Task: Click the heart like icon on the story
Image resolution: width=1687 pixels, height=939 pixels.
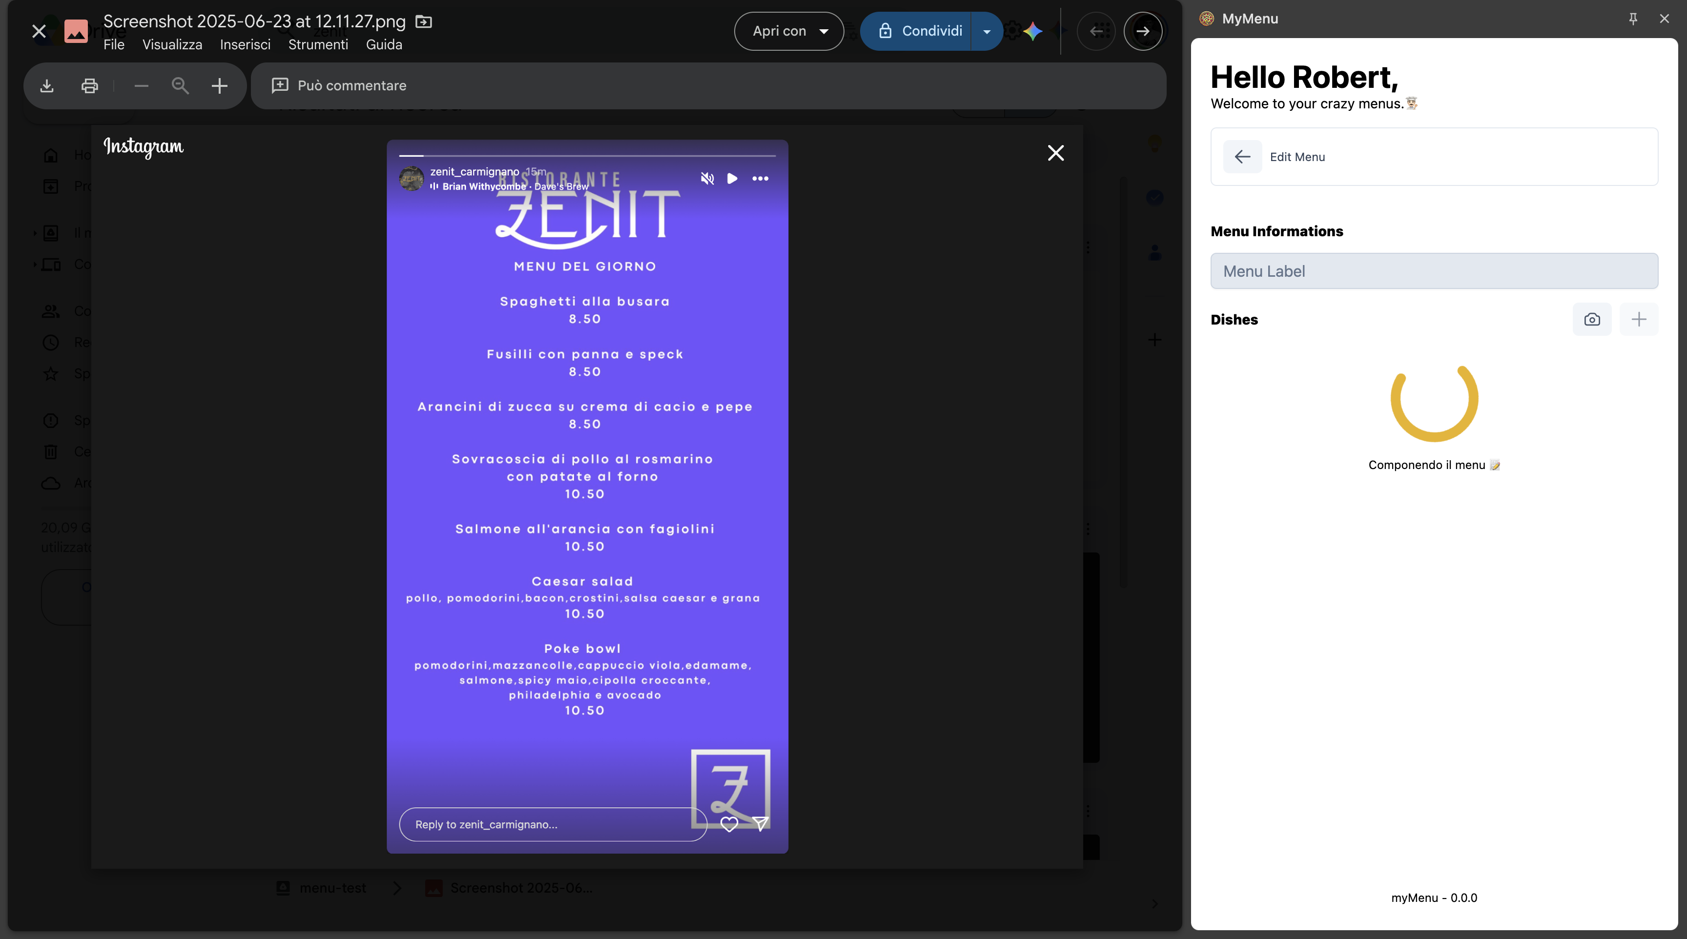Action: 729,824
